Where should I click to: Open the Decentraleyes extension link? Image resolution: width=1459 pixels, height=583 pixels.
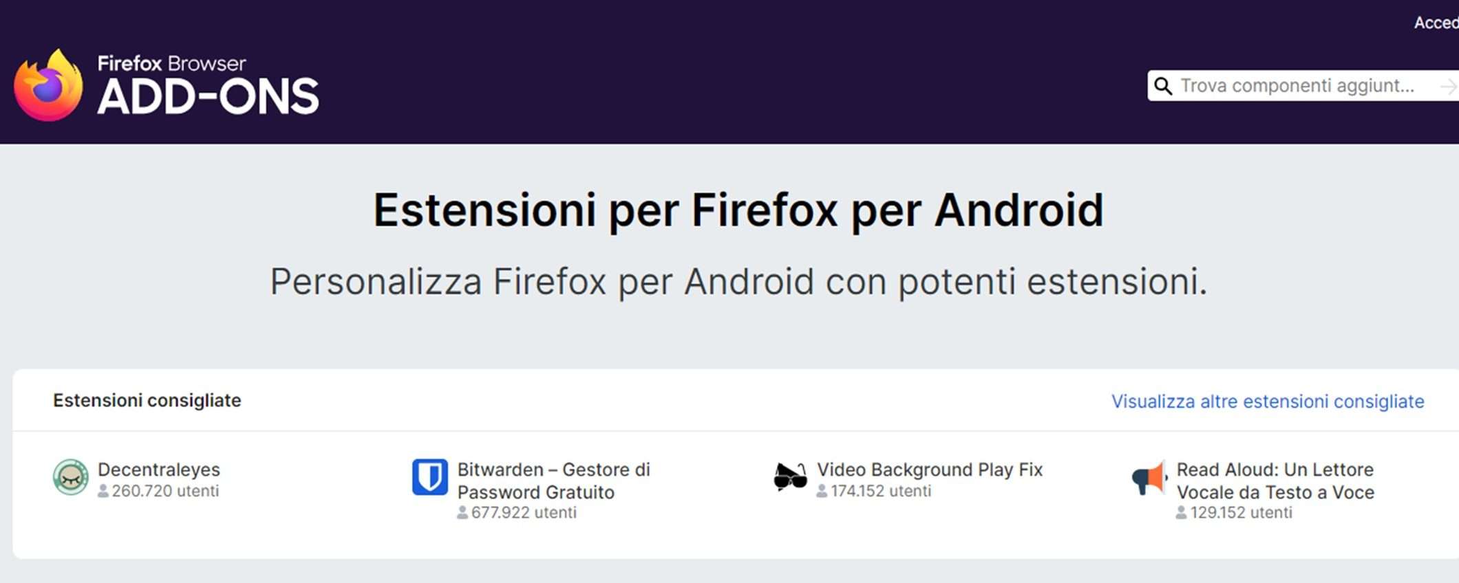(158, 470)
